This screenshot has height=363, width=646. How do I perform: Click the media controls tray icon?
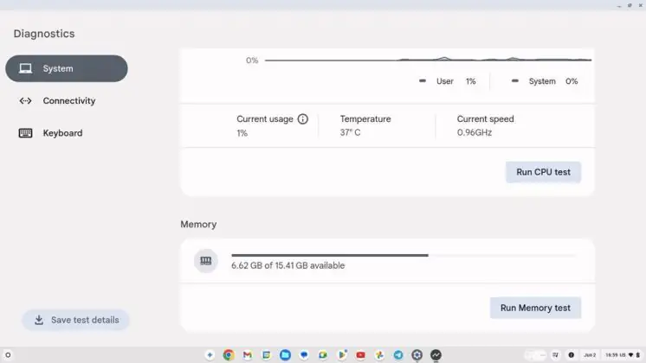(555, 354)
